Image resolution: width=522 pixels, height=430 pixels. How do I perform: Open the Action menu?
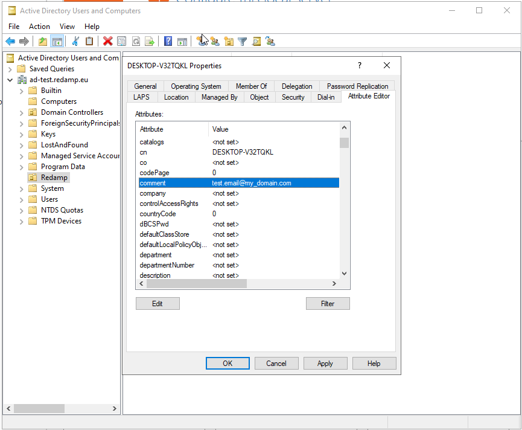pyautogui.click(x=39, y=27)
